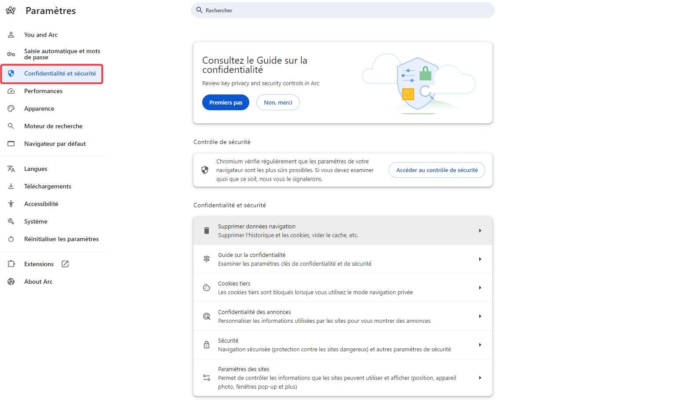The height and width of the screenshot is (408, 688).
Task: Open the Sécurité settings row
Action: [343, 345]
